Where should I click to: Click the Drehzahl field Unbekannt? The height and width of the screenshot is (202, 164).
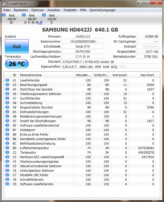pyautogui.click(x=148, y=47)
